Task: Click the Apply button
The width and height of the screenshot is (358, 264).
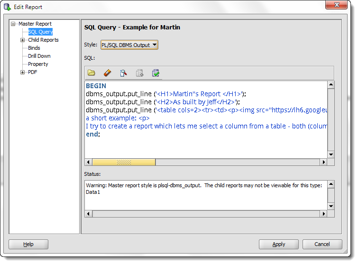Action: (x=278, y=244)
